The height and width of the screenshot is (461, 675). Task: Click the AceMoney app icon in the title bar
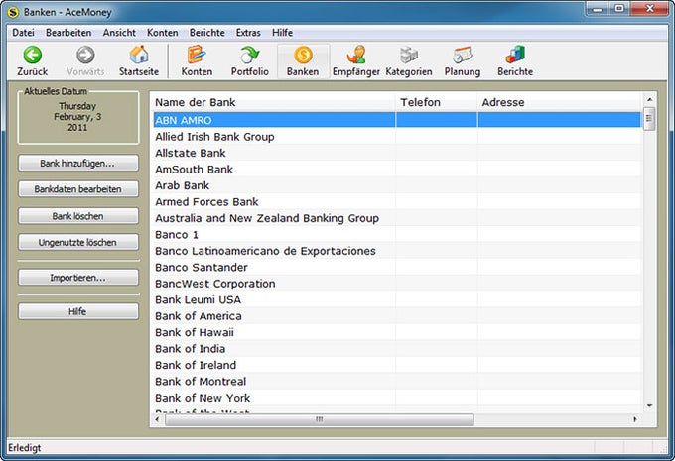click(14, 12)
